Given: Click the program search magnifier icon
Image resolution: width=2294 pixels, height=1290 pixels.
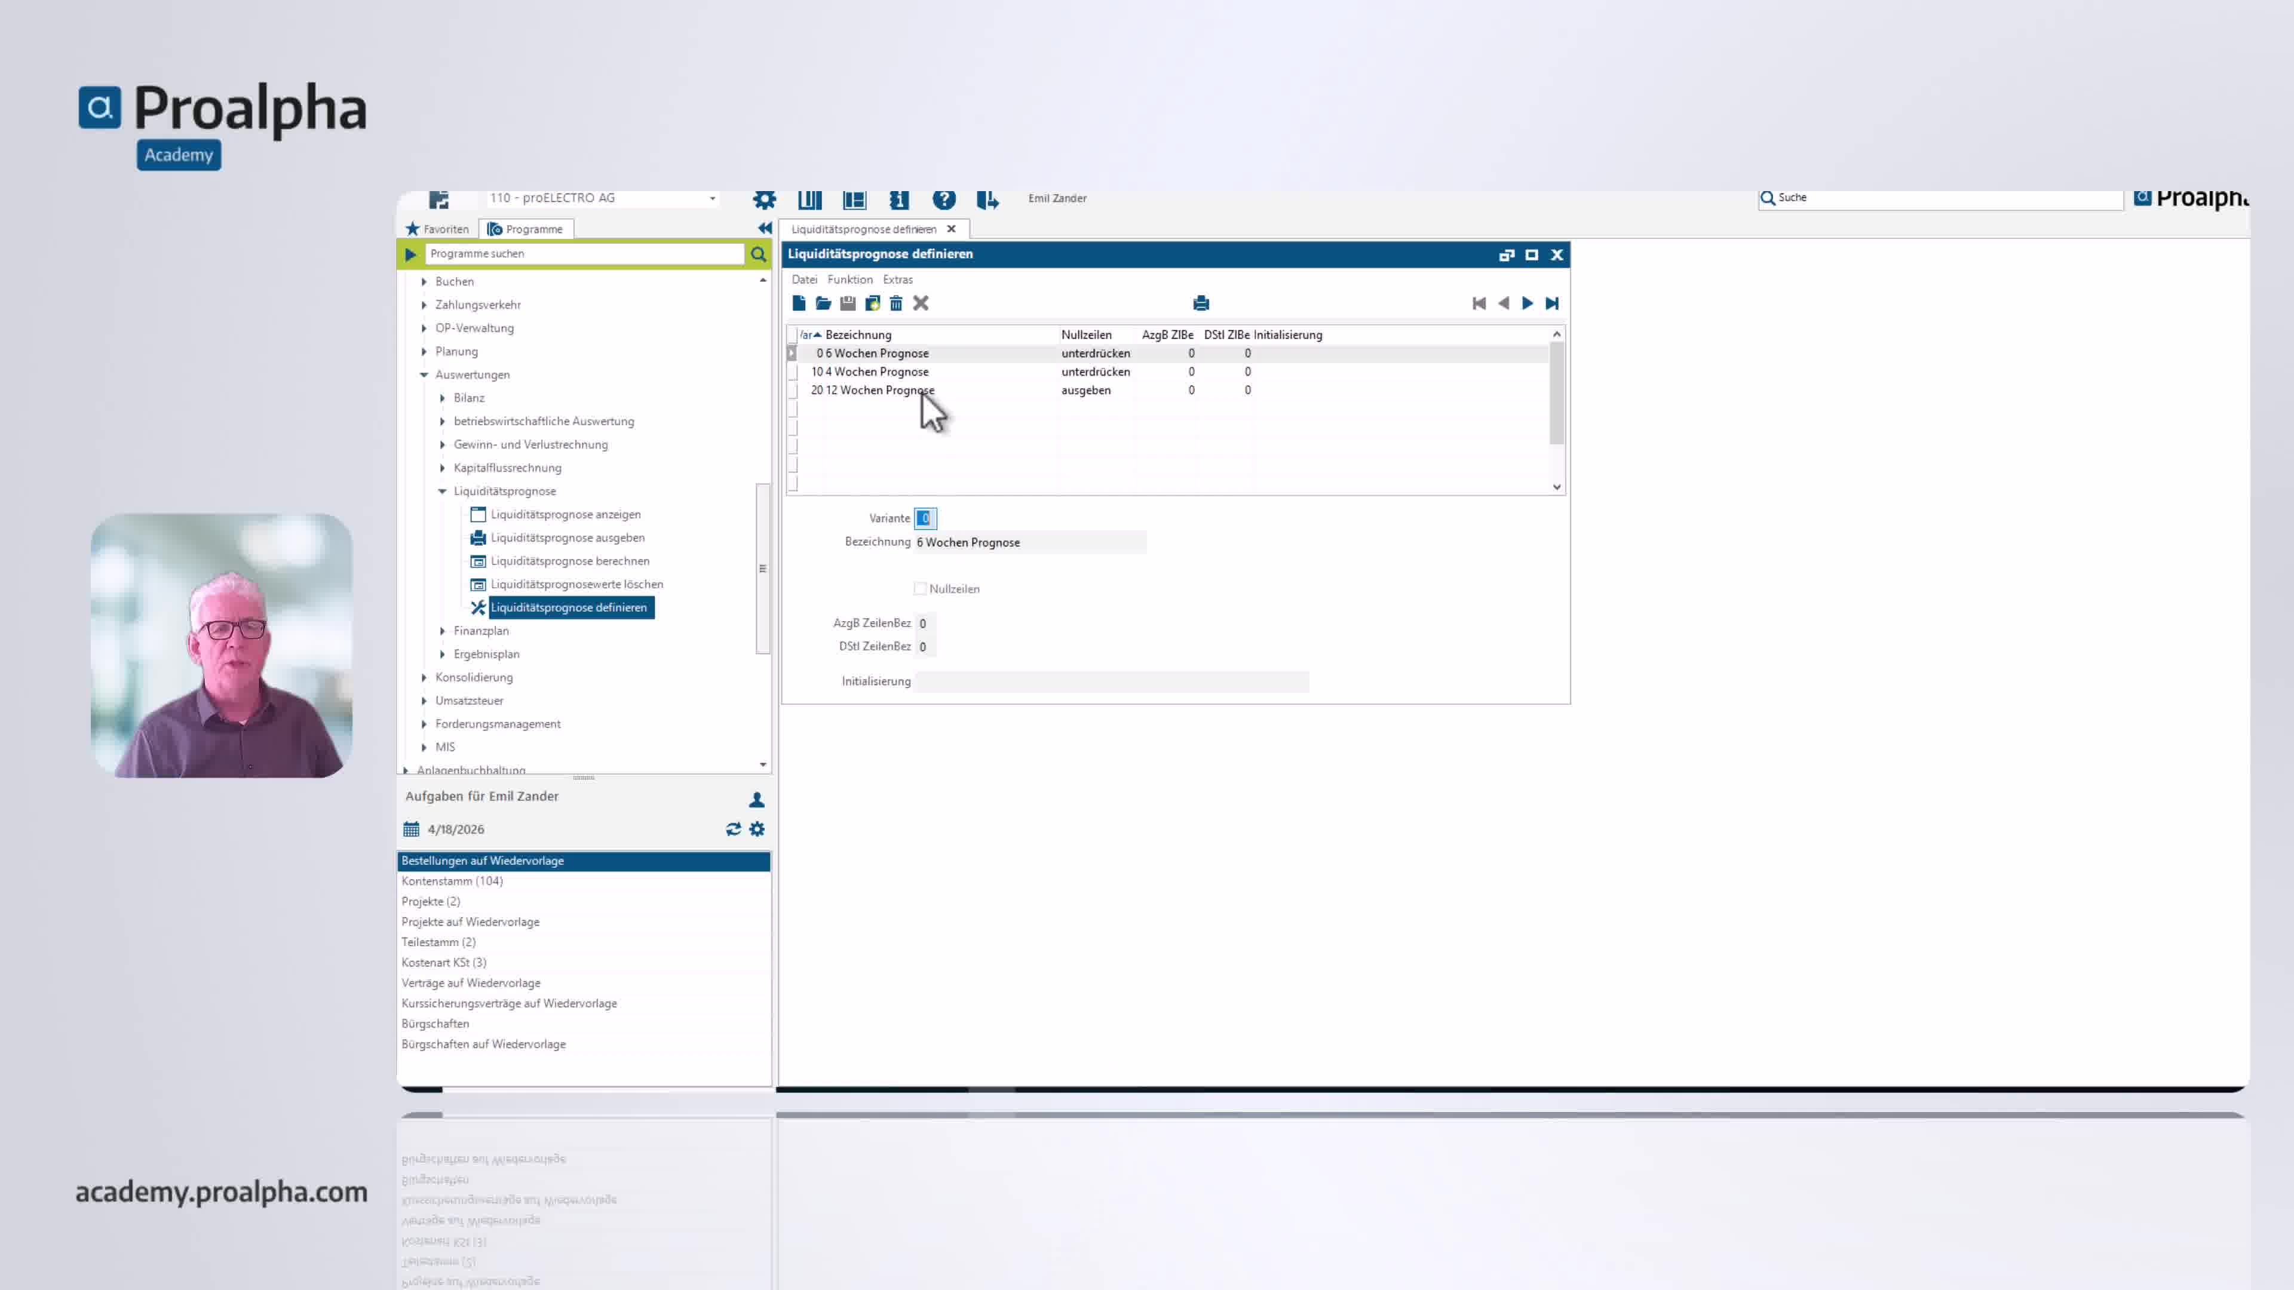Looking at the screenshot, I should pyautogui.click(x=758, y=254).
